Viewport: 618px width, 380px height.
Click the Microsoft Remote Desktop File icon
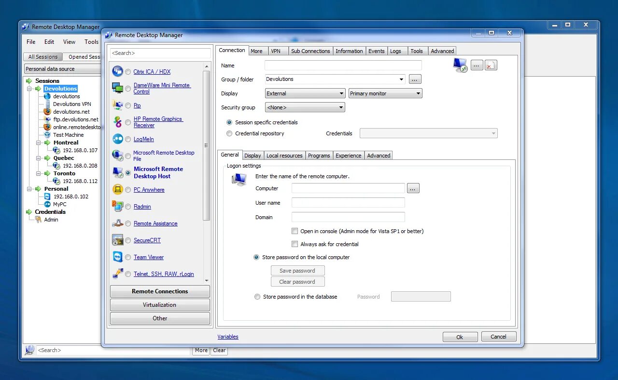[x=117, y=156]
